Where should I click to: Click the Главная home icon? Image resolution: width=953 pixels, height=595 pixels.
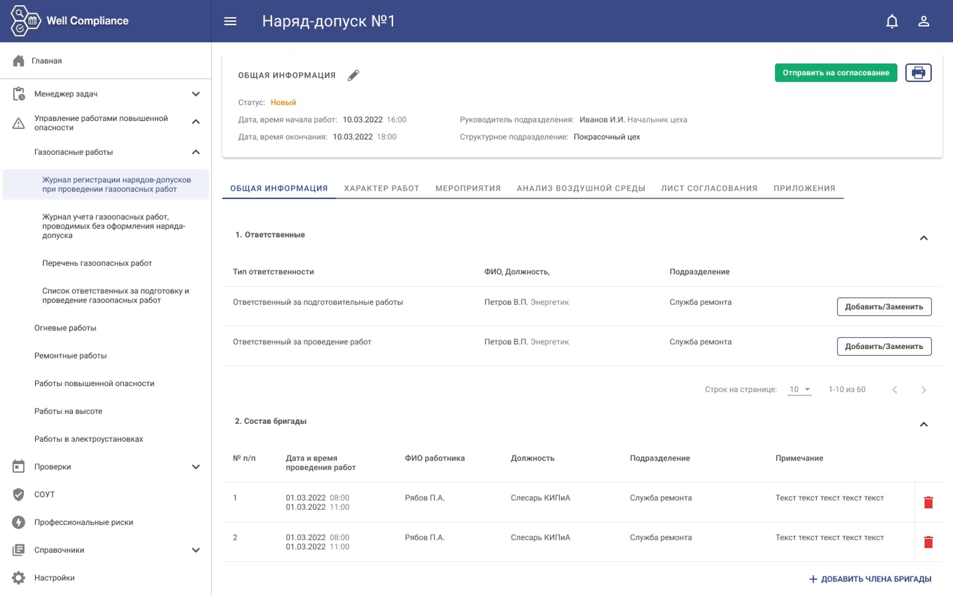(18, 60)
